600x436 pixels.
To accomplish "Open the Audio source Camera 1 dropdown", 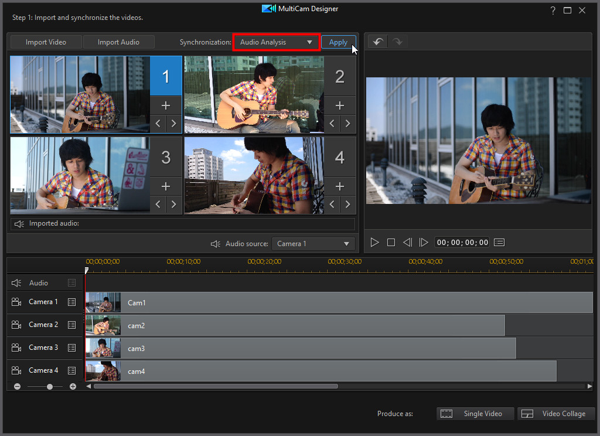I will tap(313, 243).
